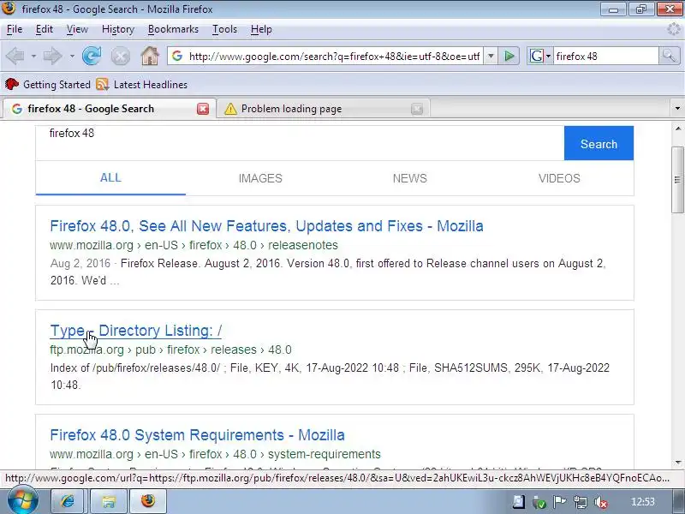This screenshot has width=685, height=514.
Task: Open the network tray icon
Action: click(x=581, y=502)
